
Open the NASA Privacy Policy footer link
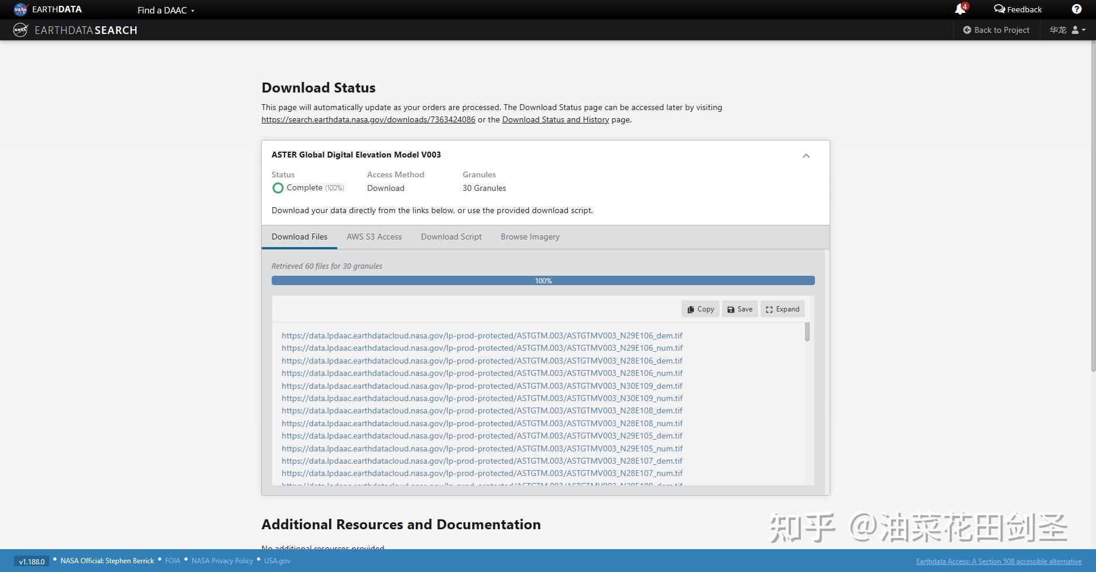point(222,561)
